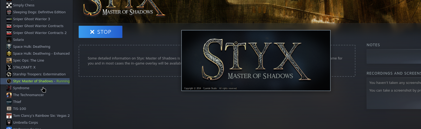Screen dimensions: 421x129
Task: Click the Sniper Ghost Warrior Contracts name
Action: point(38,26)
